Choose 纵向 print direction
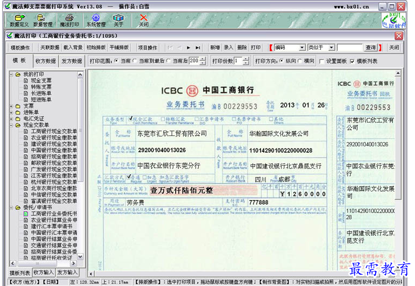 coord(282,61)
